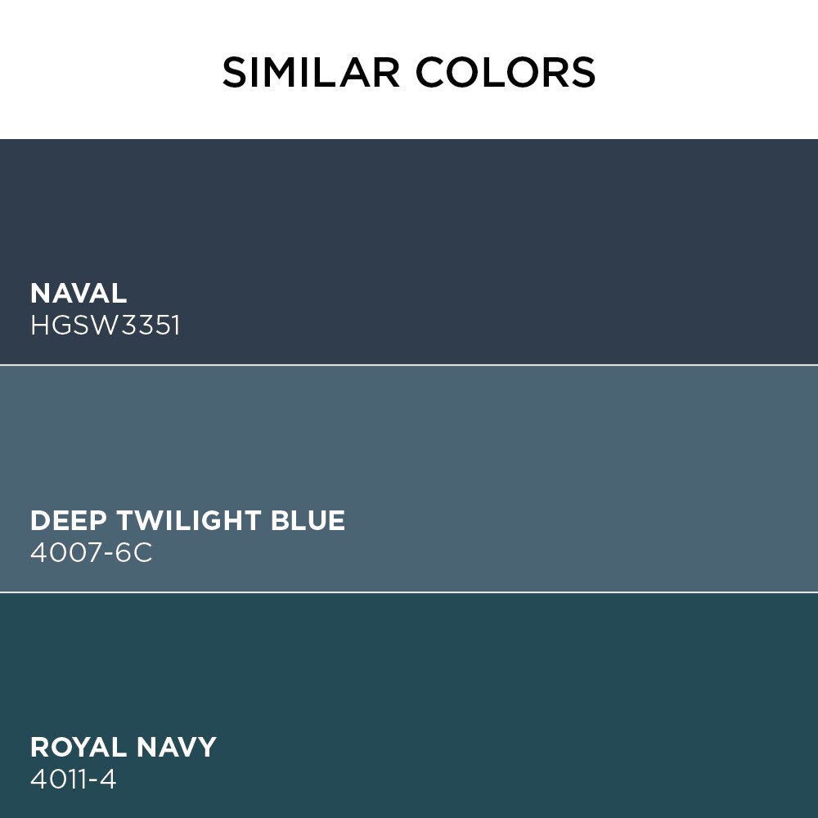This screenshot has height=818, width=818.
Task: Select the dark Naval color swatch
Action: (409, 251)
